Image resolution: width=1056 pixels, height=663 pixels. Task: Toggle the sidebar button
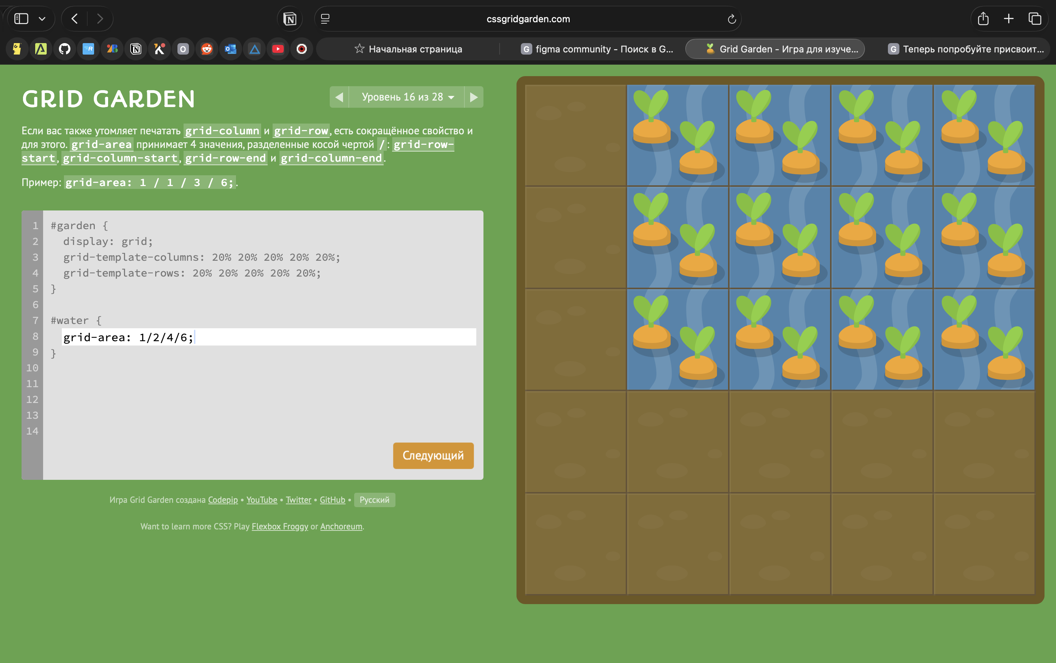pyautogui.click(x=21, y=19)
